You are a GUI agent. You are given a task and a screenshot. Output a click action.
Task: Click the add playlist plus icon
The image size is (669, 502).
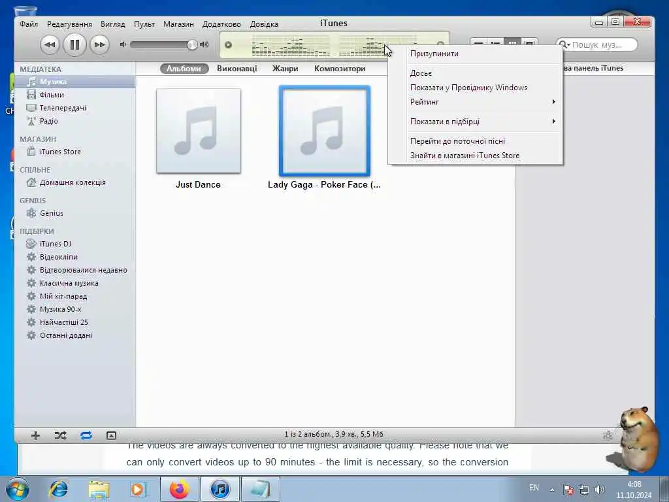35,435
